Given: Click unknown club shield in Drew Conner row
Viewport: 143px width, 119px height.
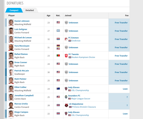Looking at the screenshot, I should 66,64.
